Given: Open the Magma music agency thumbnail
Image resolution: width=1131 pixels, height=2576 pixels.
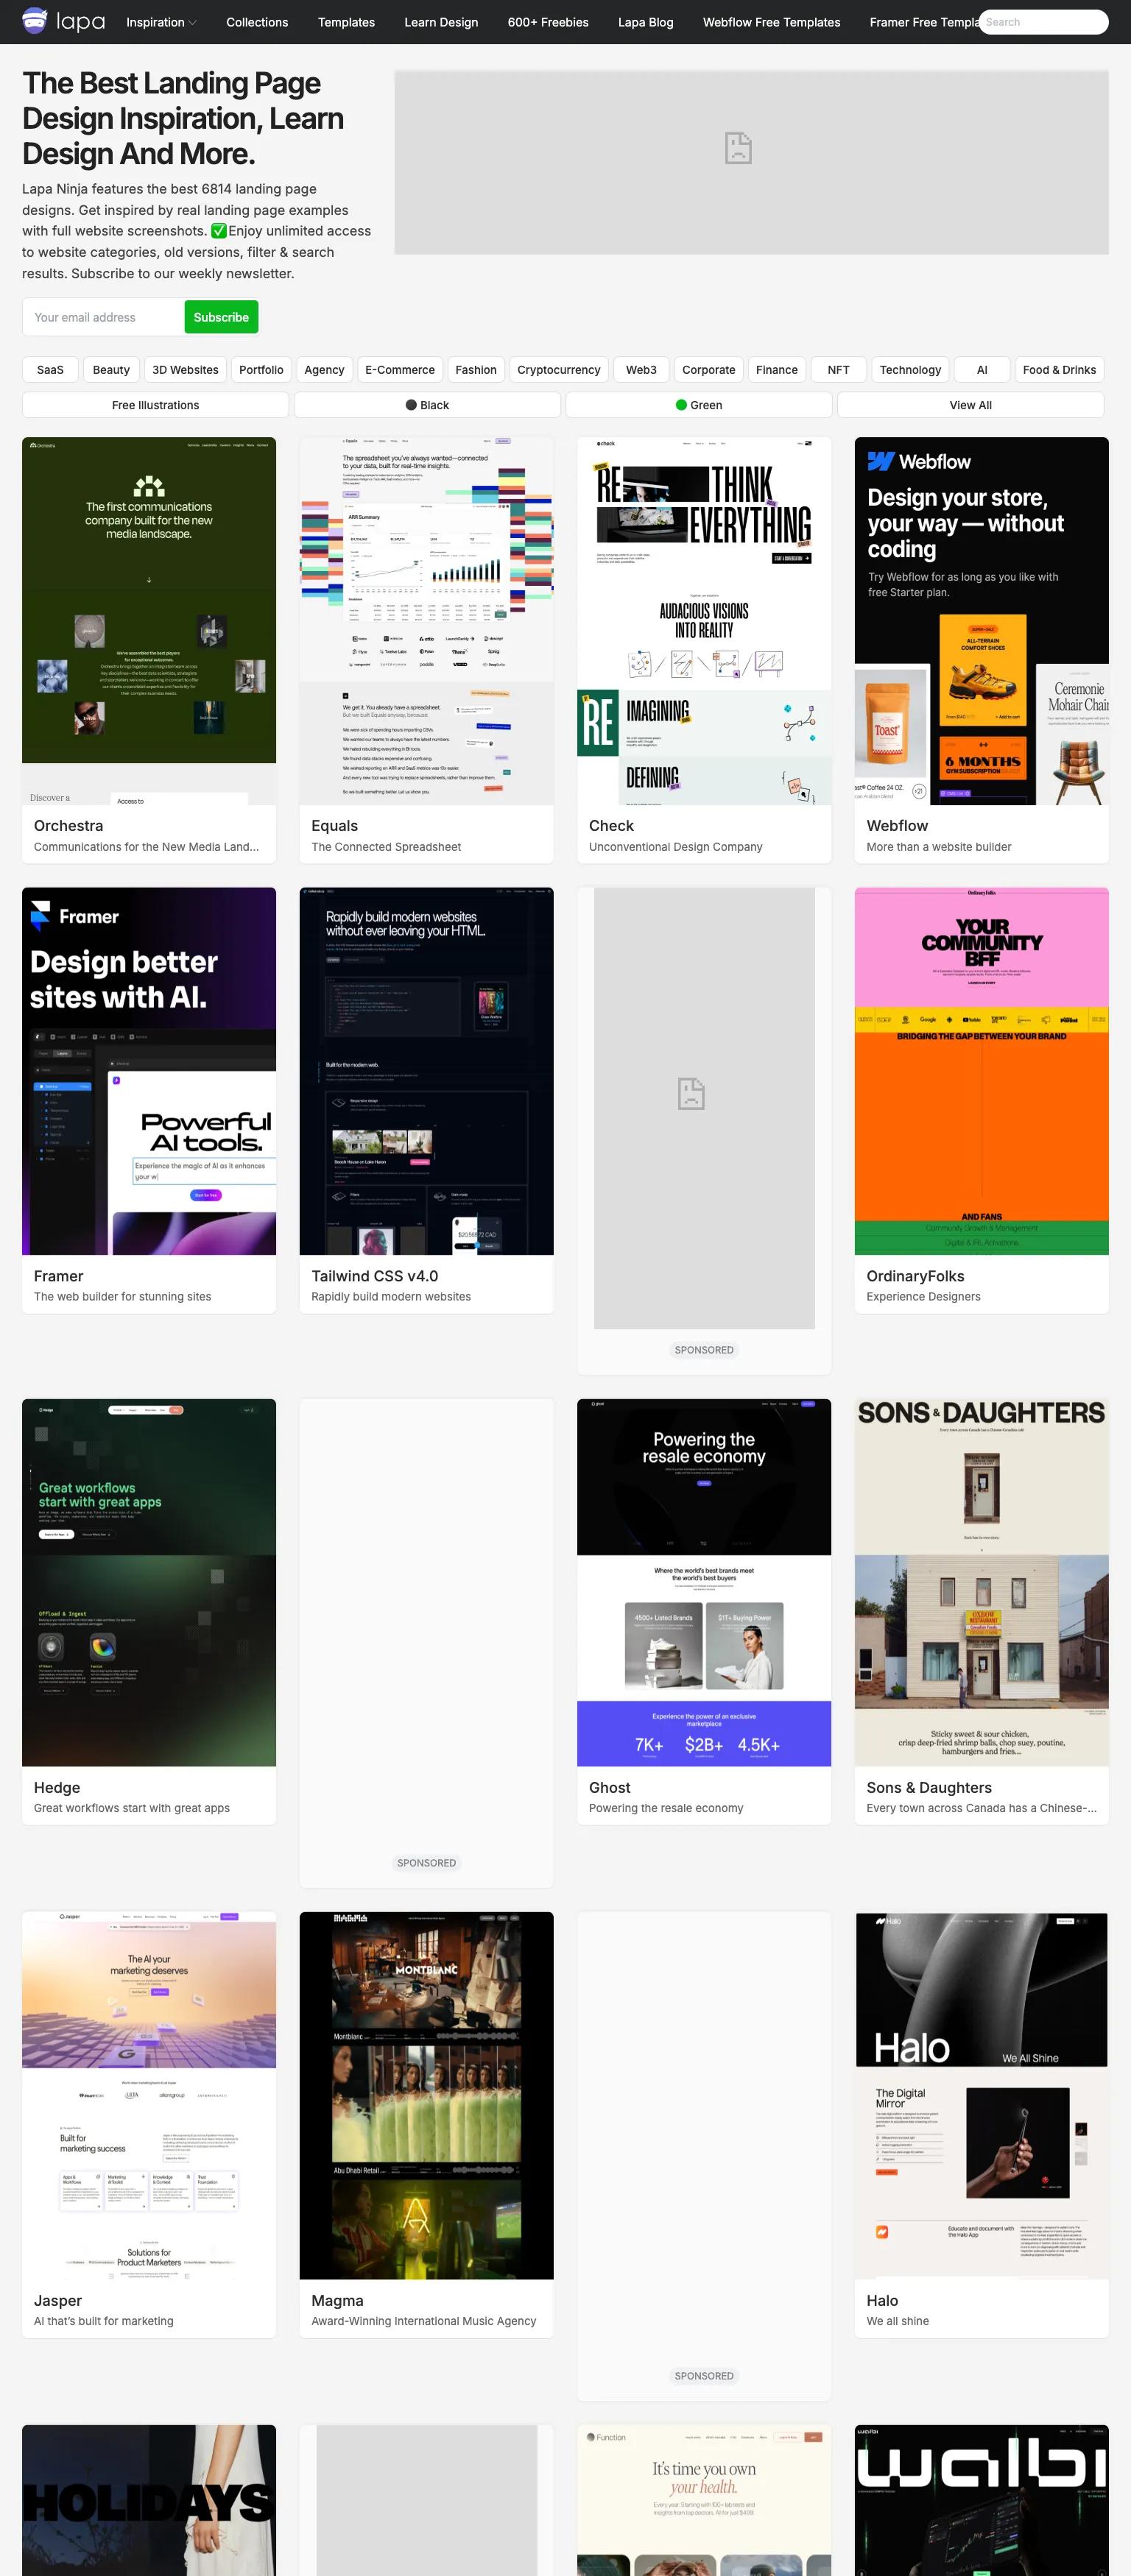Looking at the screenshot, I should (426, 2096).
